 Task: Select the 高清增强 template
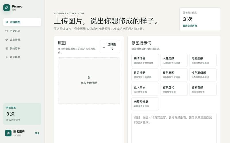[145, 60]
